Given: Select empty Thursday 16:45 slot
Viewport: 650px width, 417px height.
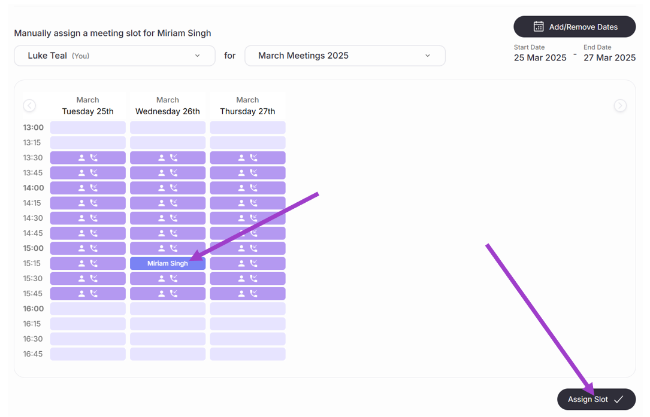Looking at the screenshot, I should [x=247, y=354].
